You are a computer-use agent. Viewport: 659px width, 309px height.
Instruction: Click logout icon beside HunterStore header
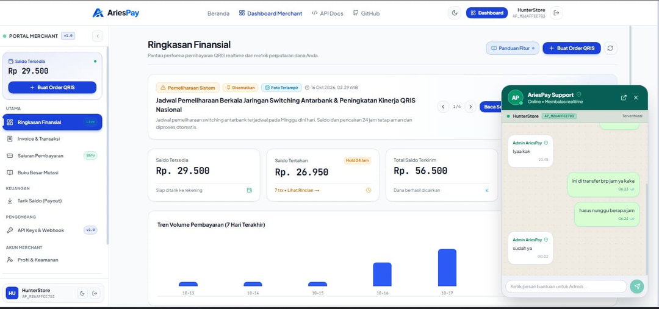556,13
